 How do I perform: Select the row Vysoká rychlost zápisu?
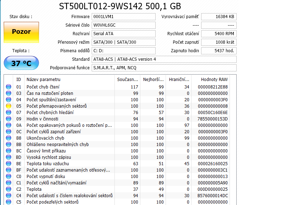pos(118,157)
